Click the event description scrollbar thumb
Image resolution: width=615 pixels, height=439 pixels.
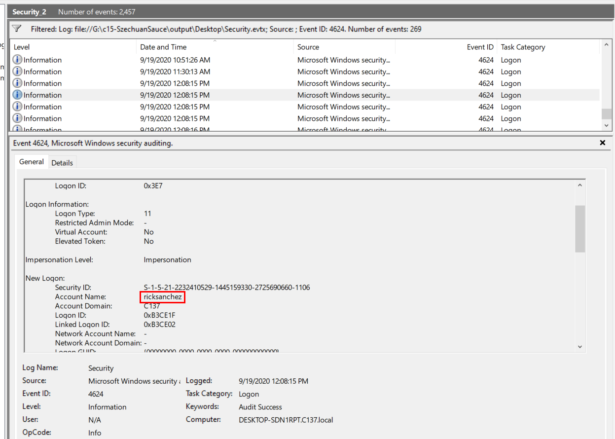pos(579,229)
